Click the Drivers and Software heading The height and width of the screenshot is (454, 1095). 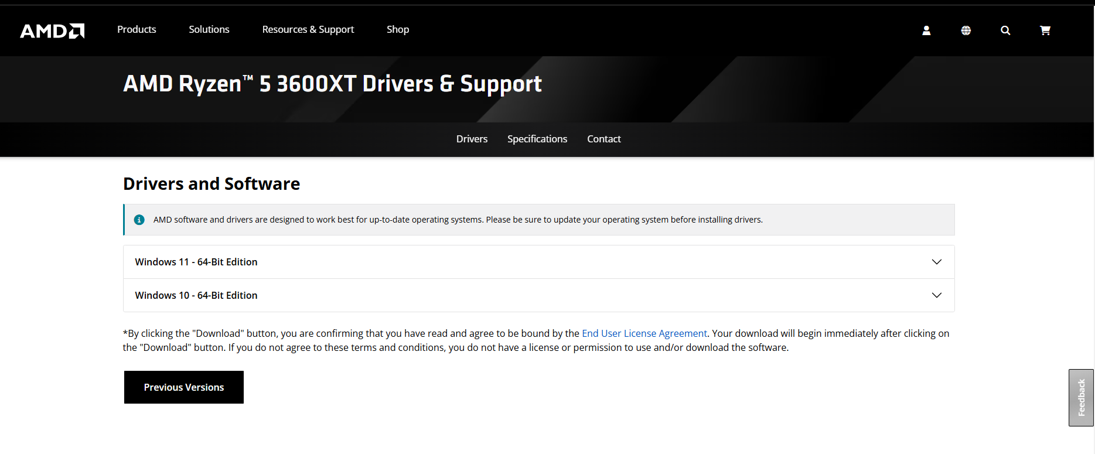[x=212, y=184]
